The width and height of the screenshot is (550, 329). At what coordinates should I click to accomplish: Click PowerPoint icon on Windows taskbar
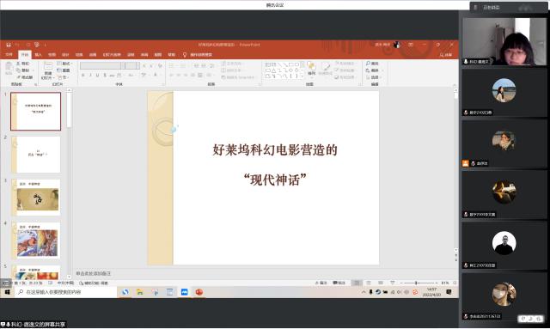[199, 292]
